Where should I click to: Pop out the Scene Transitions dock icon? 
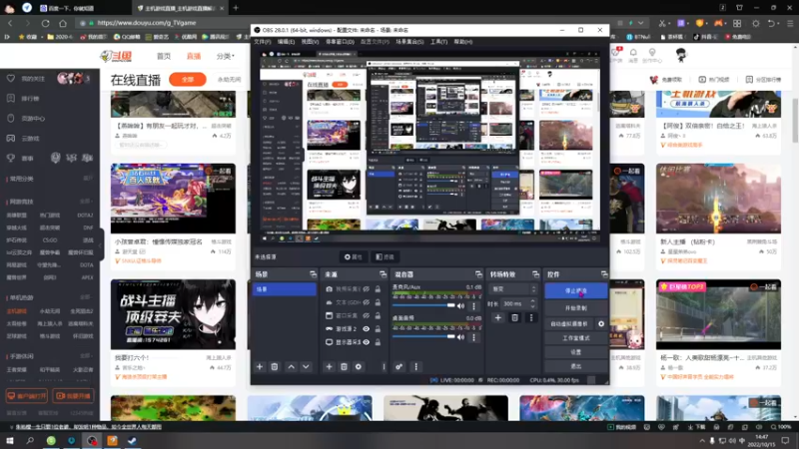tap(535, 274)
